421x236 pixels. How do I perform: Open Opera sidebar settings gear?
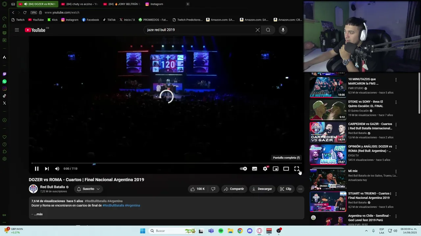pos(4,159)
